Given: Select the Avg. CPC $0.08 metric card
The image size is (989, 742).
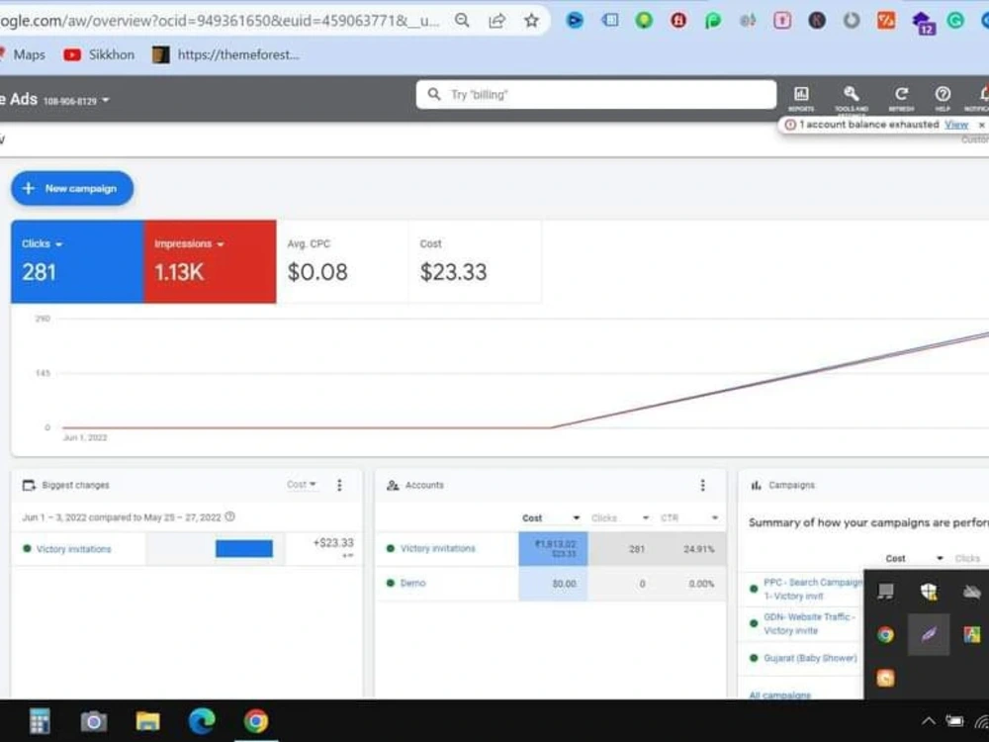Looking at the screenshot, I should pyautogui.click(x=342, y=261).
